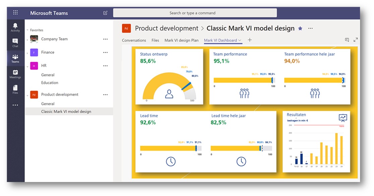The width and height of the screenshot is (374, 196).
Task: Open the app launcher waffle icon
Action: click(x=15, y=12)
